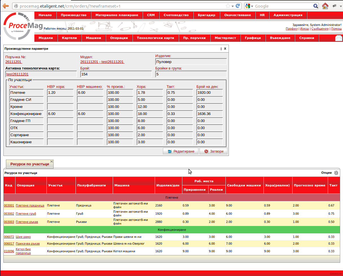This screenshot has width=343, height=276.
Task: Go to the Администрация menu
Action: click(x=288, y=15)
